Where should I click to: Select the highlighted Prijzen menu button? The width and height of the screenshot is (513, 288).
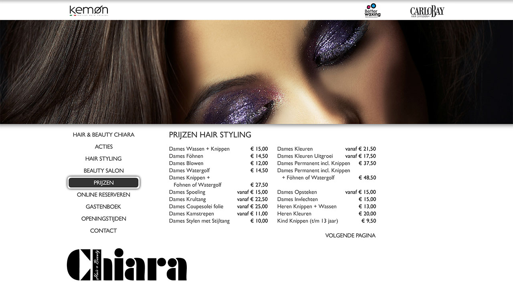coord(103,183)
